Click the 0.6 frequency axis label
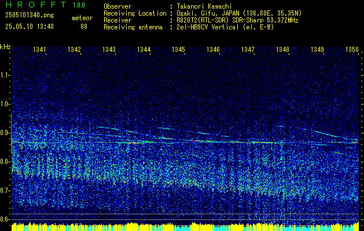Screen dimensions: 364x231 coord(5,219)
